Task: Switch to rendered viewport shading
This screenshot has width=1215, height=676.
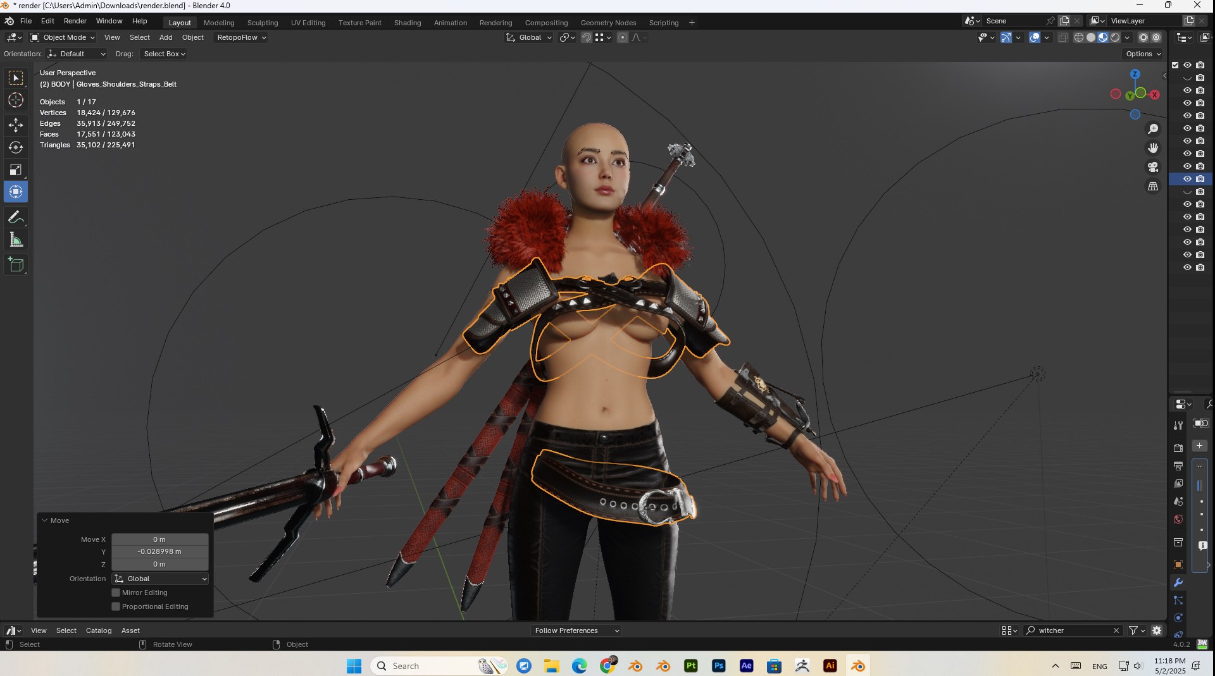Action: coord(1115,37)
